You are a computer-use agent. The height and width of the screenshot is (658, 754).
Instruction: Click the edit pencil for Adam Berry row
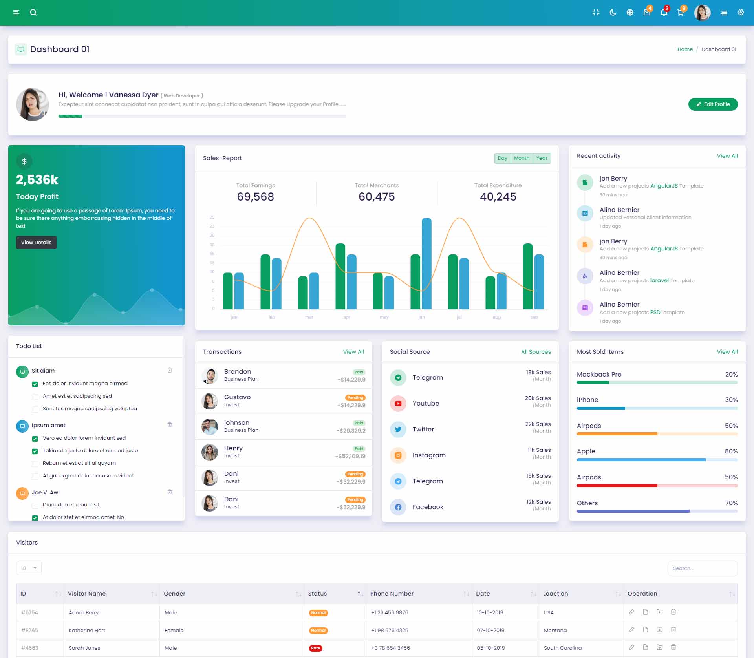631,612
